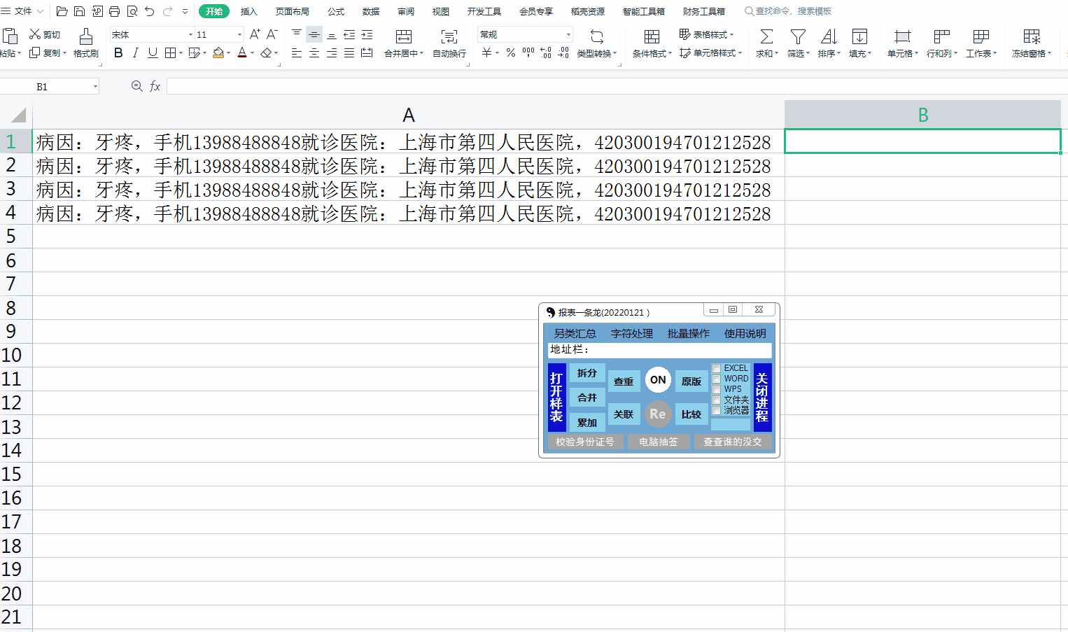1068x632 pixels.
Task: Click the thousands separator (000) icon
Action: click(x=528, y=52)
